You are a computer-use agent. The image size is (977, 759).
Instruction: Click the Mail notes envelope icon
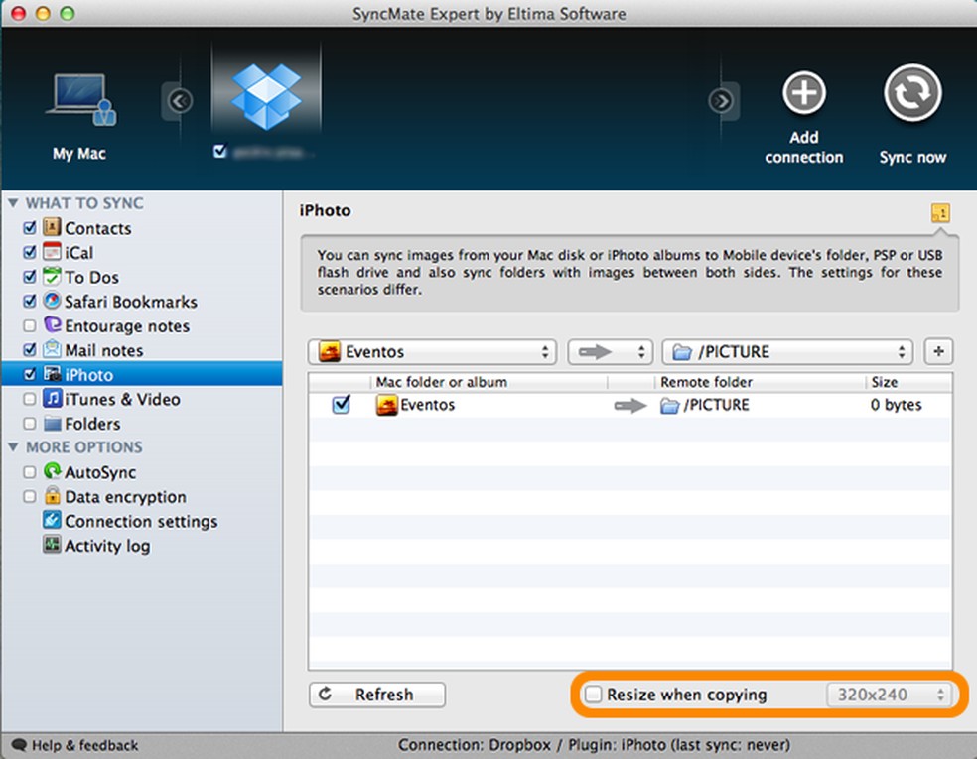[x=53, y=349]
